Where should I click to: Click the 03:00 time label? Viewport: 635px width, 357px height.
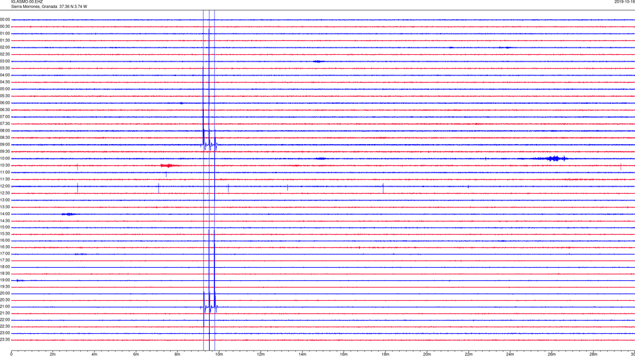click(5, 61)
